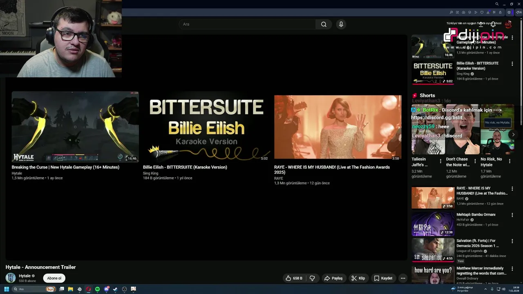Open the 'No Risk, No Hytale' short title
Screen dimensions: 523x294
tap(491, 162)
